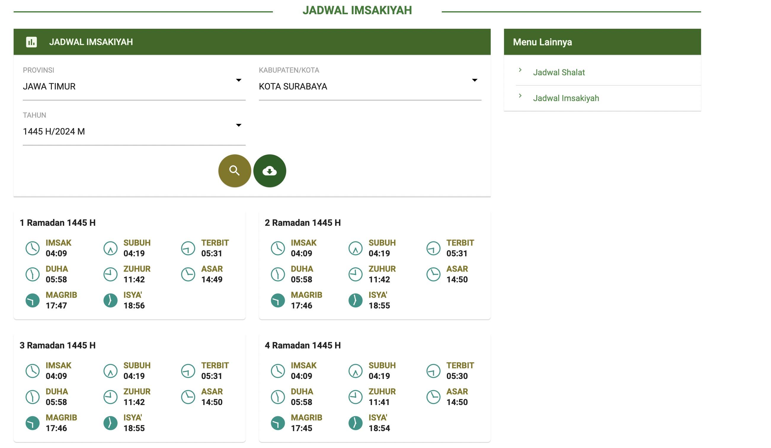This screenshot has width=771, height=448.
Task: Click chevron beside the Jadwal Imsakiyah link
Action: 520,96
